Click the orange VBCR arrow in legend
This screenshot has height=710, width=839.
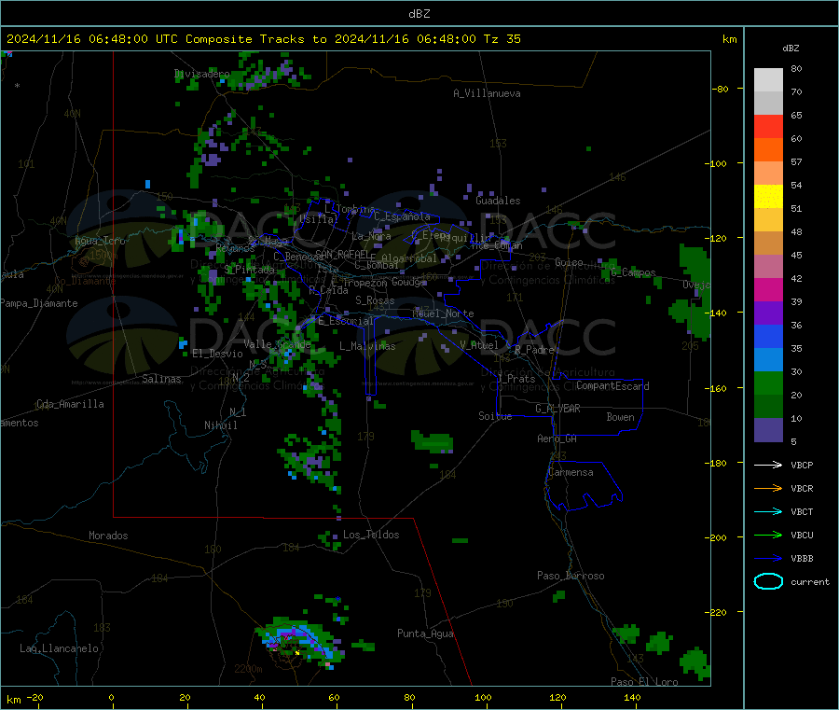coord(768,488)
